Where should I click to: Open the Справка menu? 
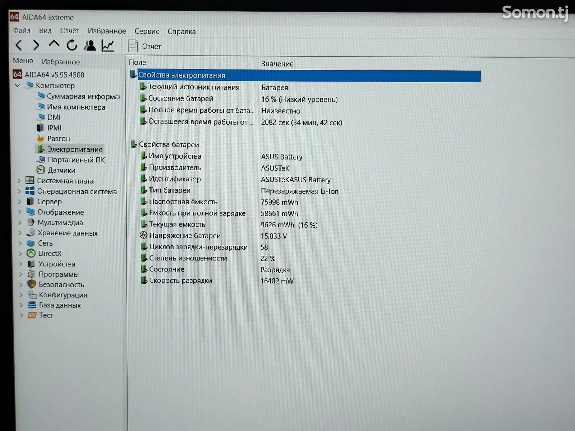tap(181, 32)
